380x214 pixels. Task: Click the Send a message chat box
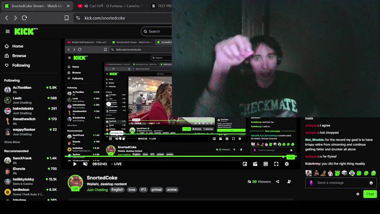click(x=341, y=183)
